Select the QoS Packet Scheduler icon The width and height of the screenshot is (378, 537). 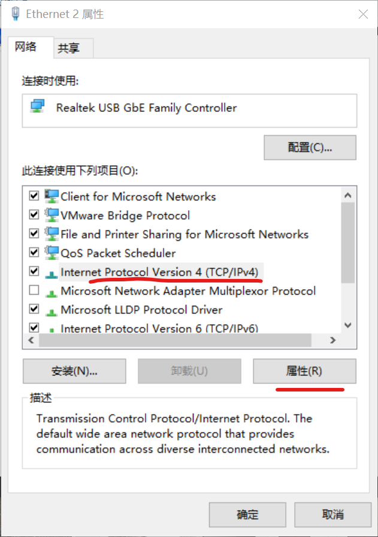point(52,253)
